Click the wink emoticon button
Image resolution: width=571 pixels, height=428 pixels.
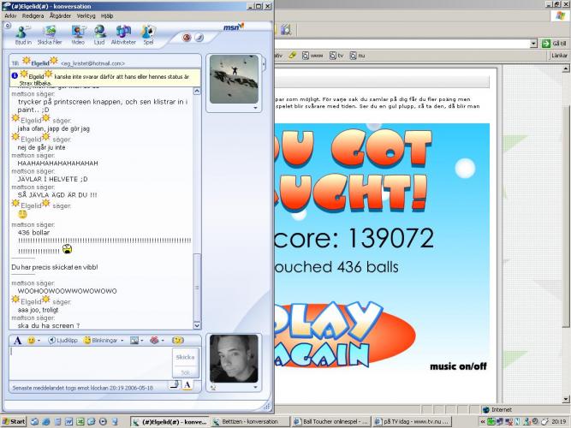(x=177, y=341)
